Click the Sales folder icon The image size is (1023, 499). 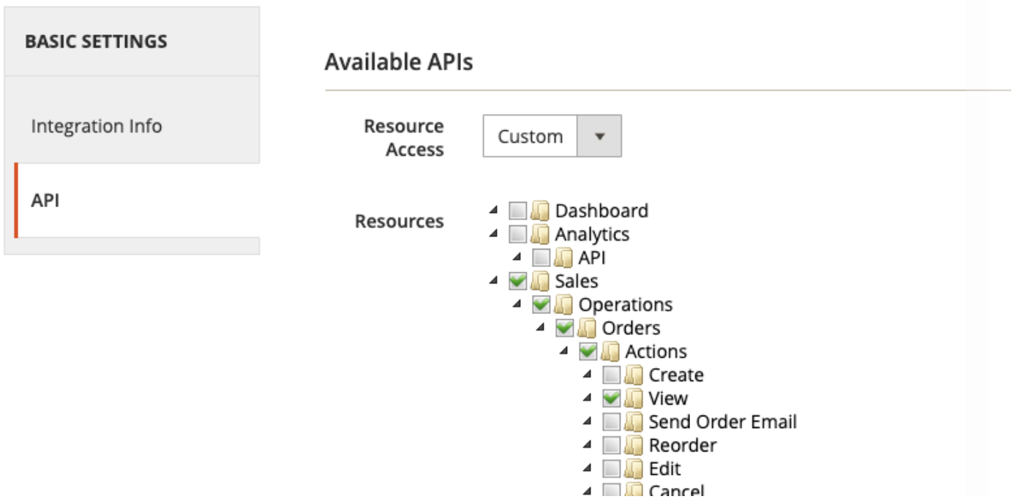pos(540,282)
